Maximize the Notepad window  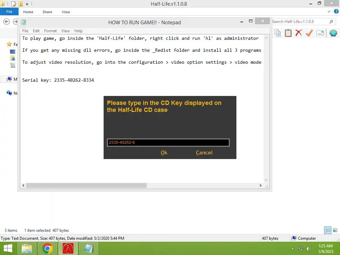pyautogui.click(x=251, y=21)
